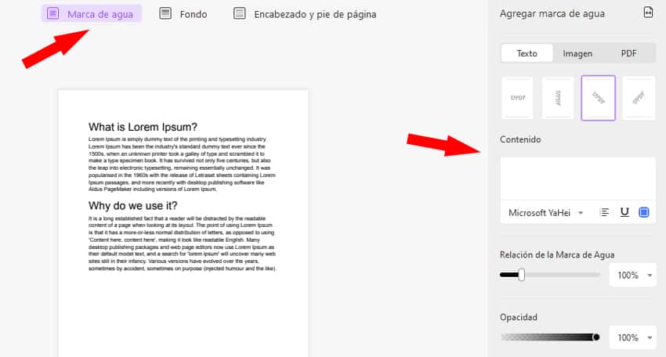
Task: Open the Microsoft YaHei font dropdown
Action: pyautogui.click(x=546, y=213)
